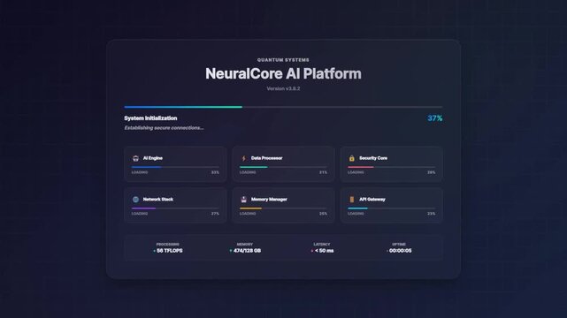Click the Memory Manager disk icon
This screenshot has width=567, height=318.
tap(244, 200)
